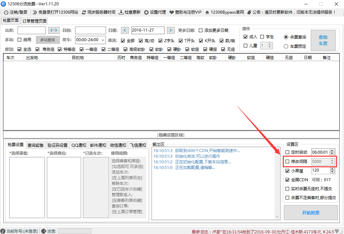The width and height of the screenshot is (344, 234).
Task: Click 目的 station input field
Action: coord(90,31)
